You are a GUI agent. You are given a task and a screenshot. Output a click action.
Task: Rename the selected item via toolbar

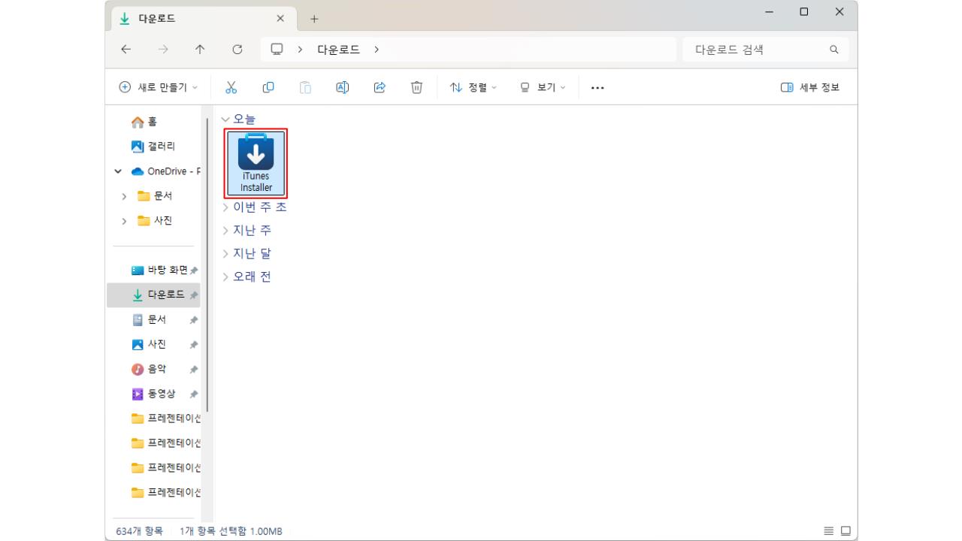(342, 87)
